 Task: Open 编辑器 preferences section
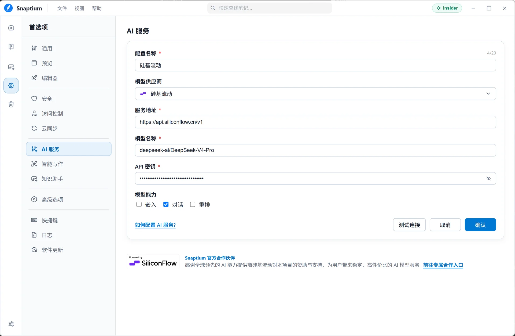click(x=69, y=78)
